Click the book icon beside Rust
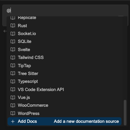 [x=13, y=26]
